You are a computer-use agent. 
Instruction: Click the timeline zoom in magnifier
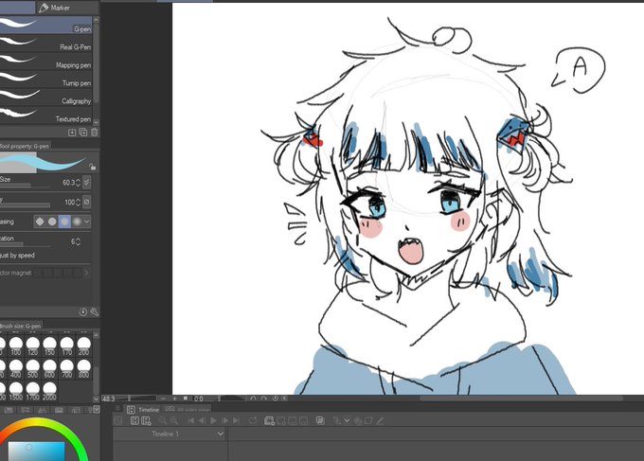[174, 420]
